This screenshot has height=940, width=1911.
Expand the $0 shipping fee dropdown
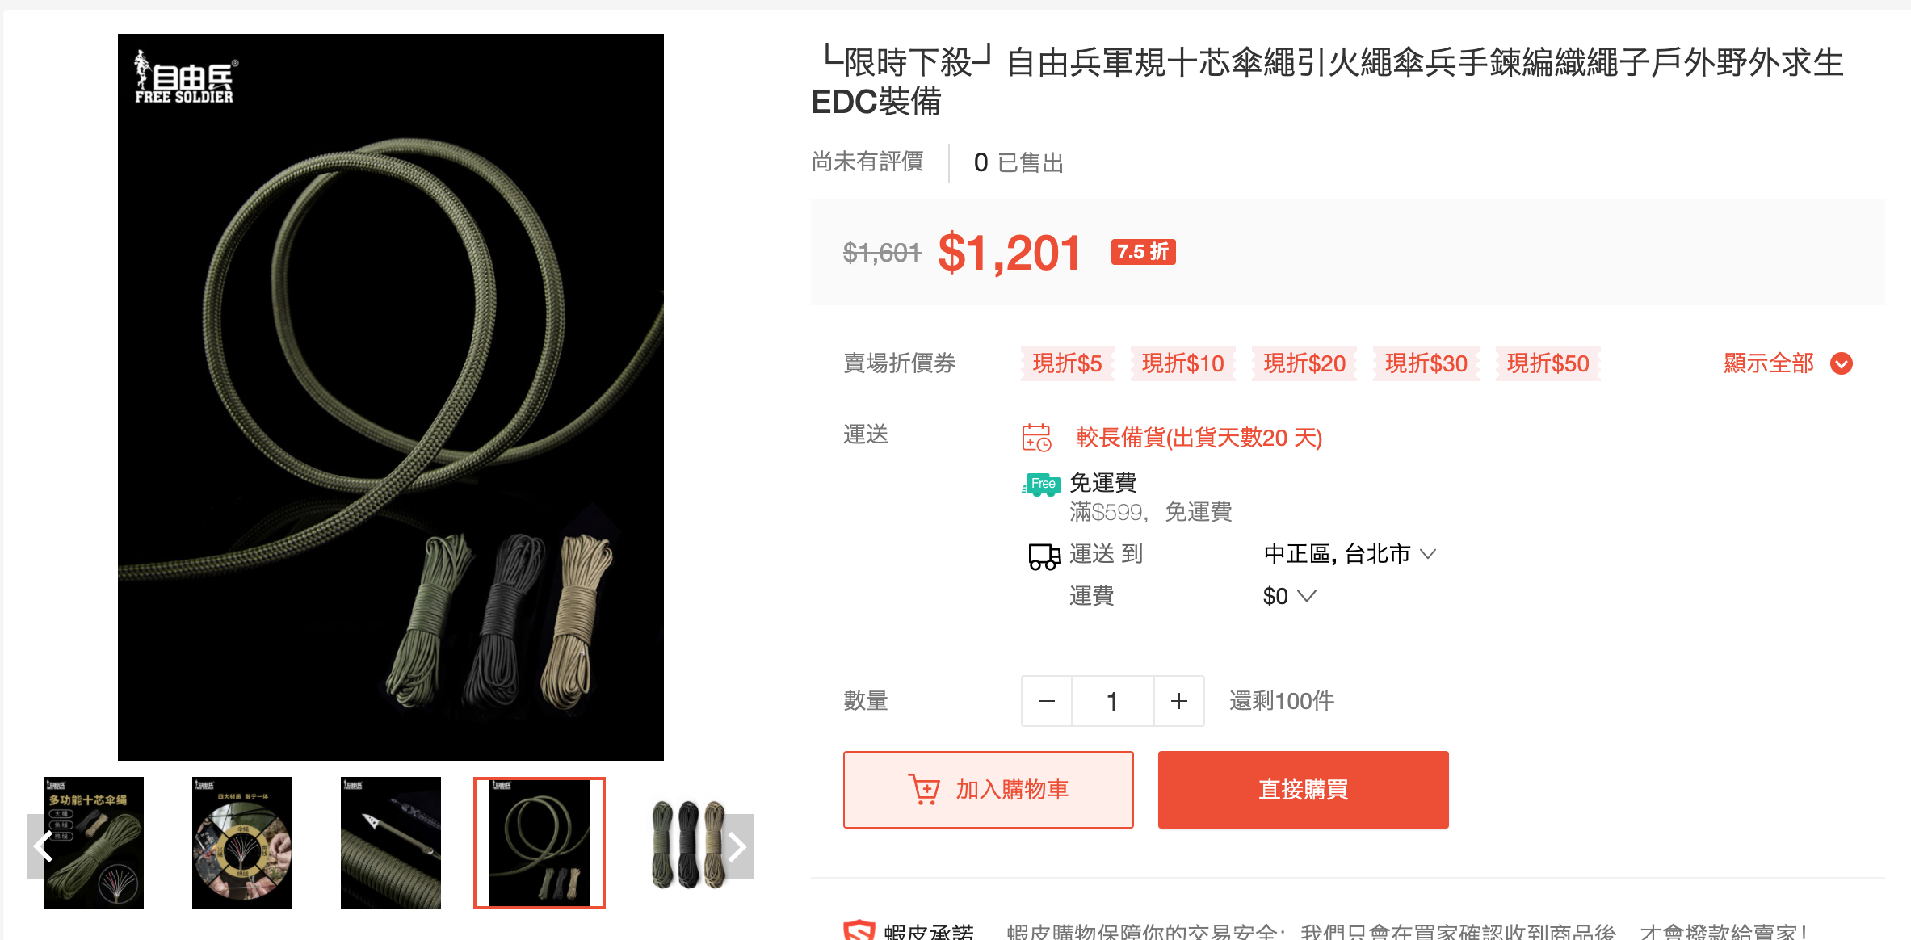[x=1290, y=596]
